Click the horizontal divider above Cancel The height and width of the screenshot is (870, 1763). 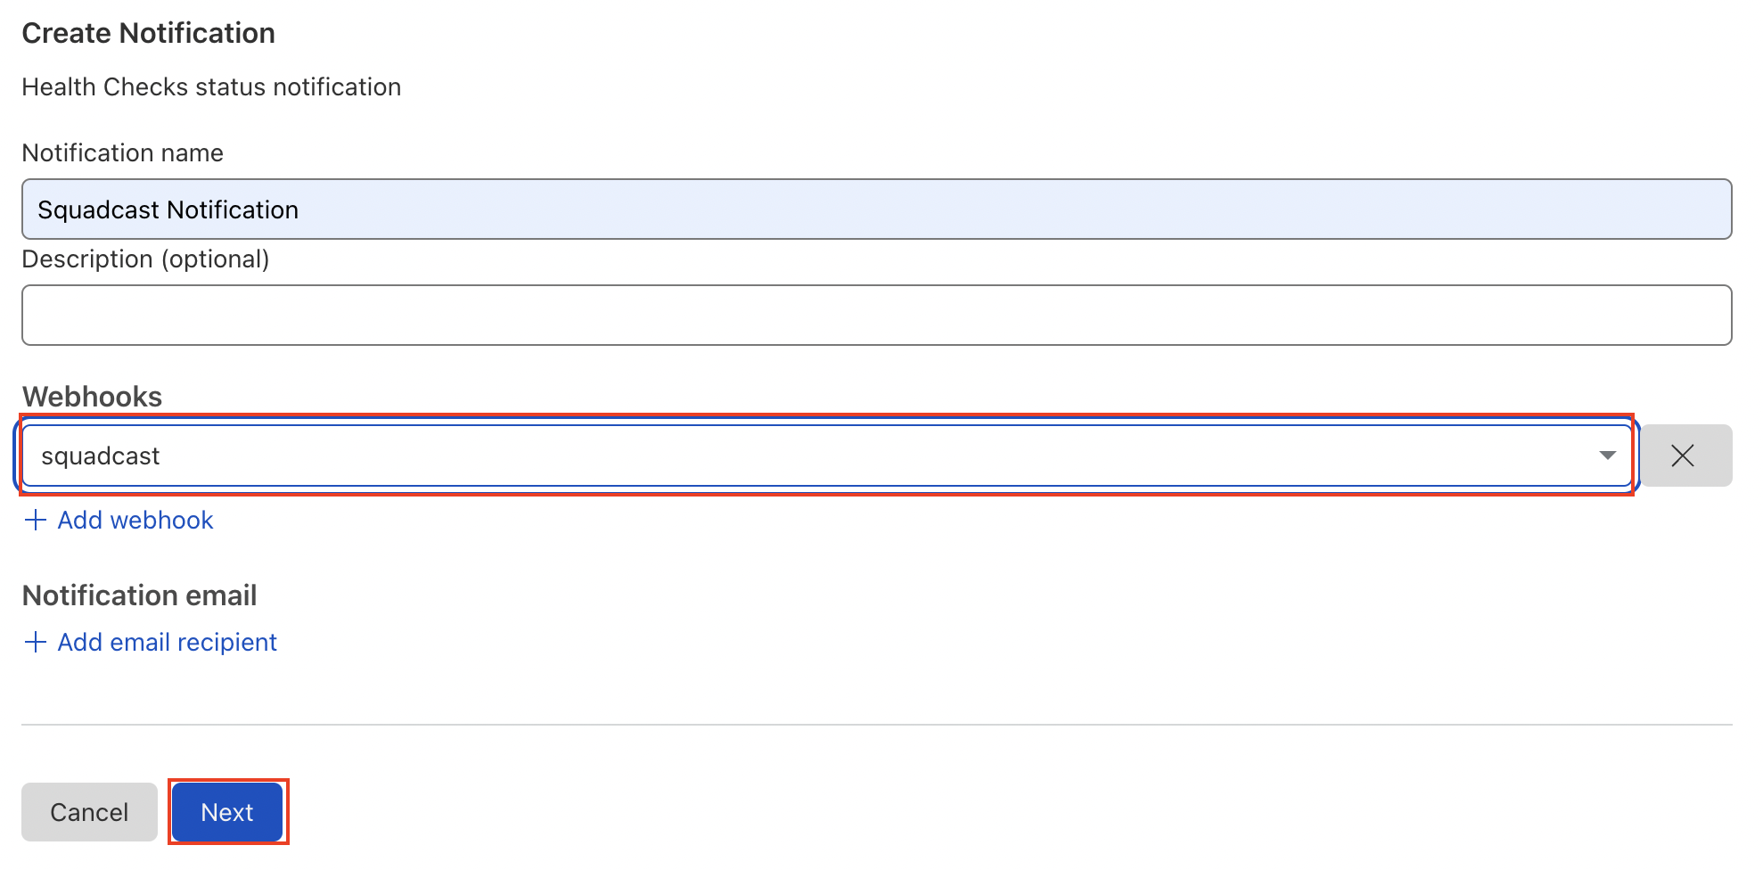(x=876, y=725)
